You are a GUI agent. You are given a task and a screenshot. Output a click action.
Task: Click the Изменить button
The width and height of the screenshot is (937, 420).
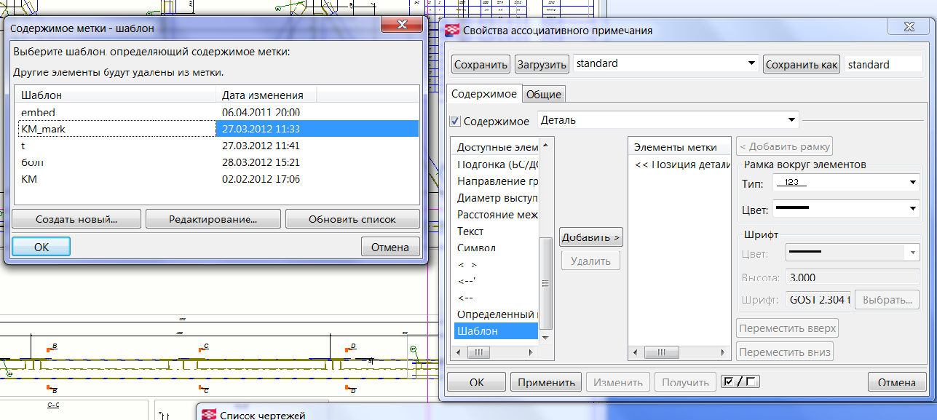(x=618, y=382)
